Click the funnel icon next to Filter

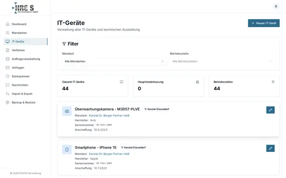pos(64,44)
